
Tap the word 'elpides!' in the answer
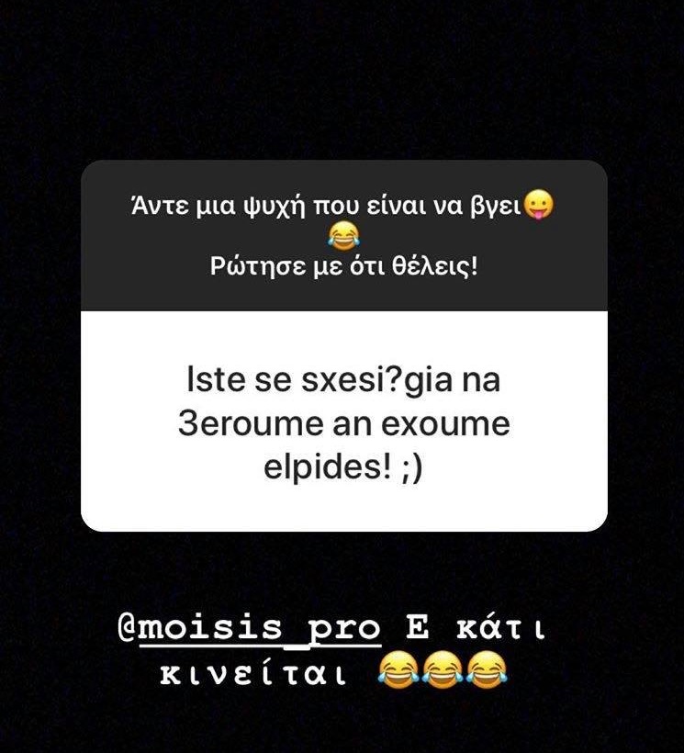pos(328,467)
